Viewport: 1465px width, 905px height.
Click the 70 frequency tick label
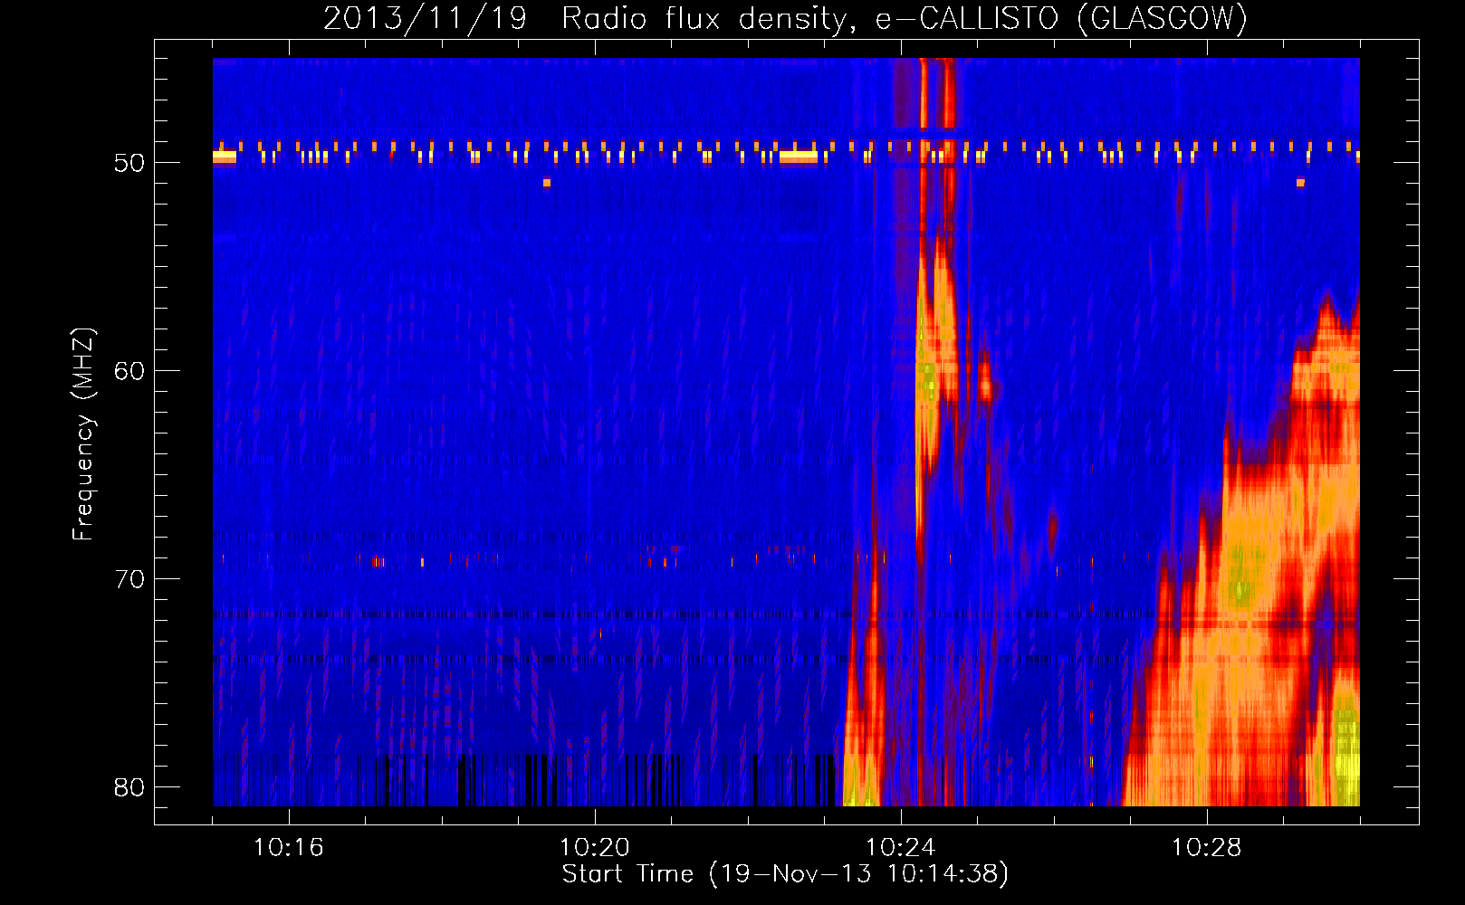click(129, 579)
